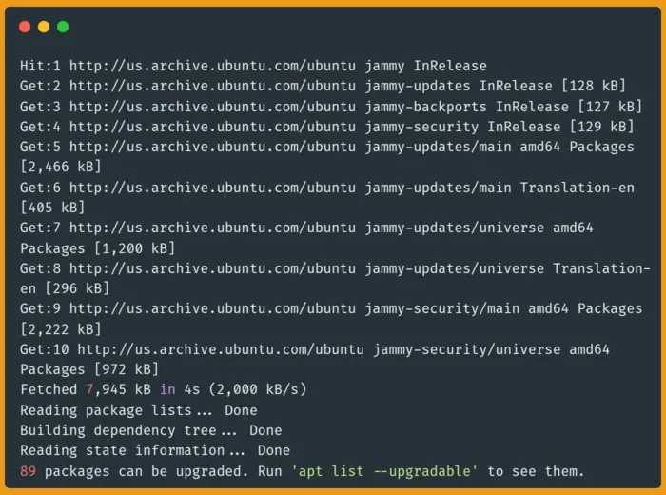Click the 'Get:10' jammy-security/universe amd64 line
The width and height of the screenshot is (666, 495).
315,349
